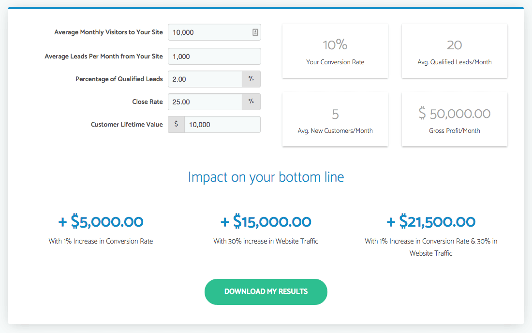Screen dimensions: 532x333
Task: Click the Avg. New Customers/Month card
Action: point(335,119)
